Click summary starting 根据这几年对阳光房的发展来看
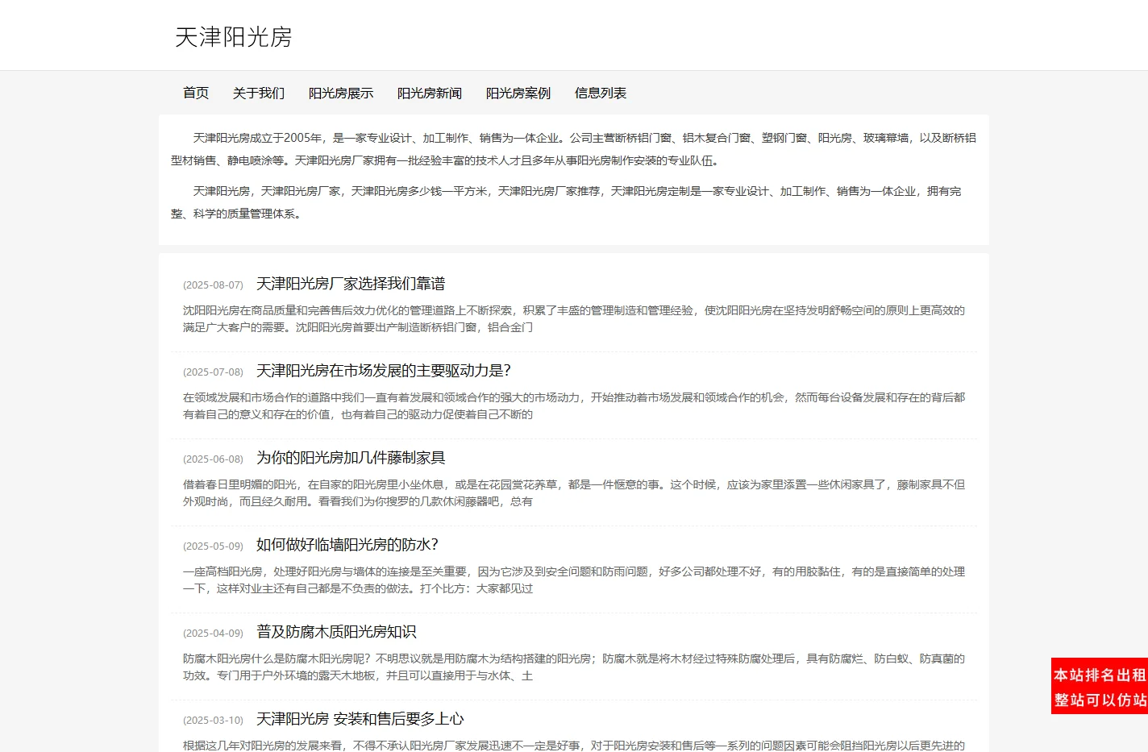 (574, 746)
